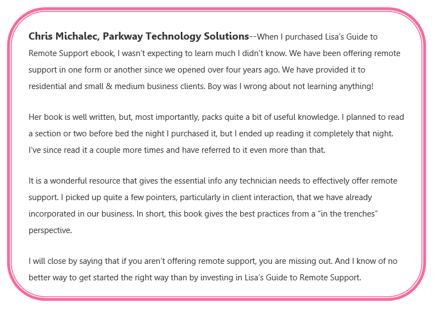Click the standalone word "perspective."
This screenshot has height=310, width=433.
click(x=51, y=230)
